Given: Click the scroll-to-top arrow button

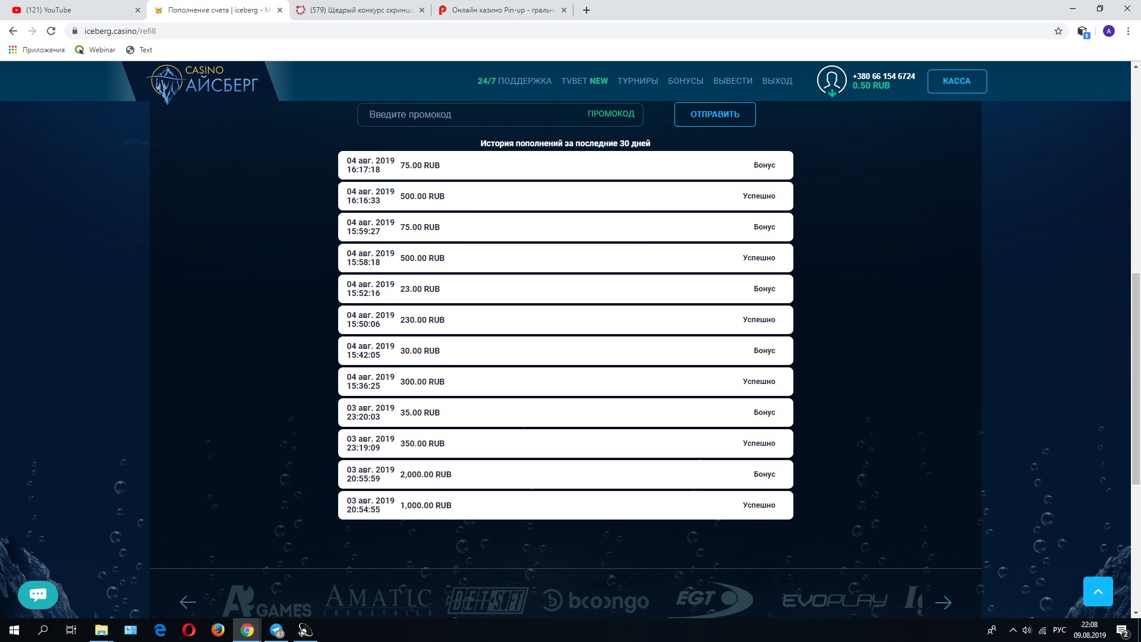Looking at the screenshot, I should tap(1098, 591).
